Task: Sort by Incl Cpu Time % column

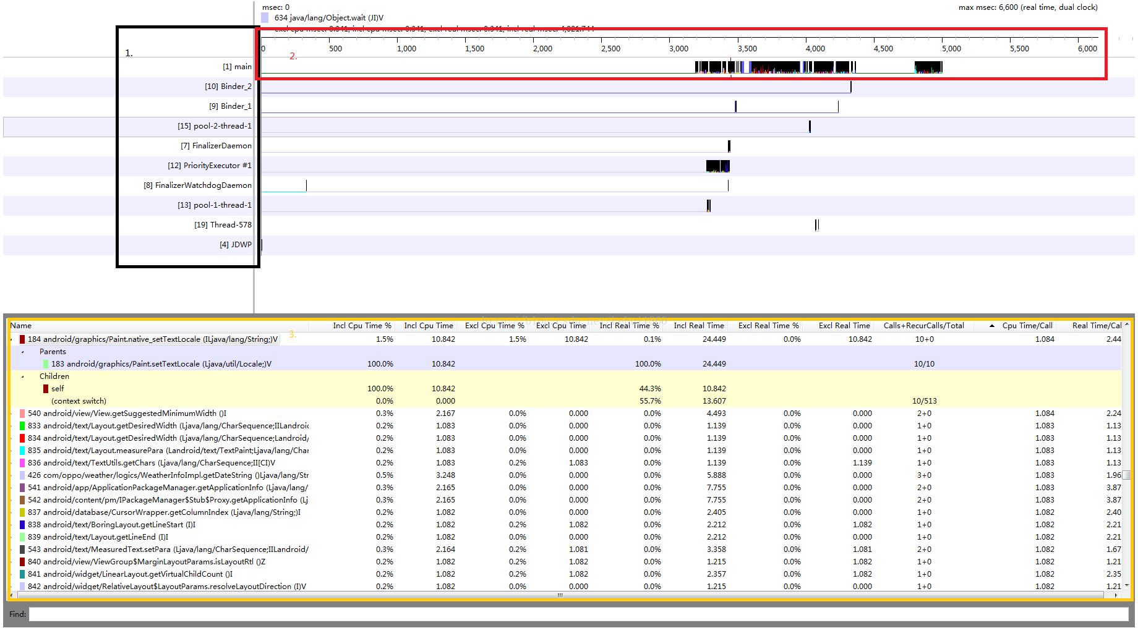Action: click(x=362, y=326)
